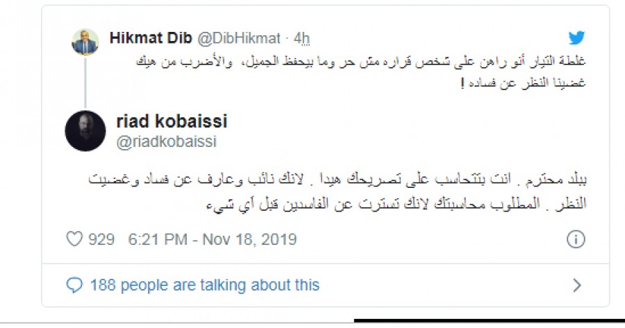The image size is (625, 328).
Task: Click the 4h timestamp link
Action: 302,38
